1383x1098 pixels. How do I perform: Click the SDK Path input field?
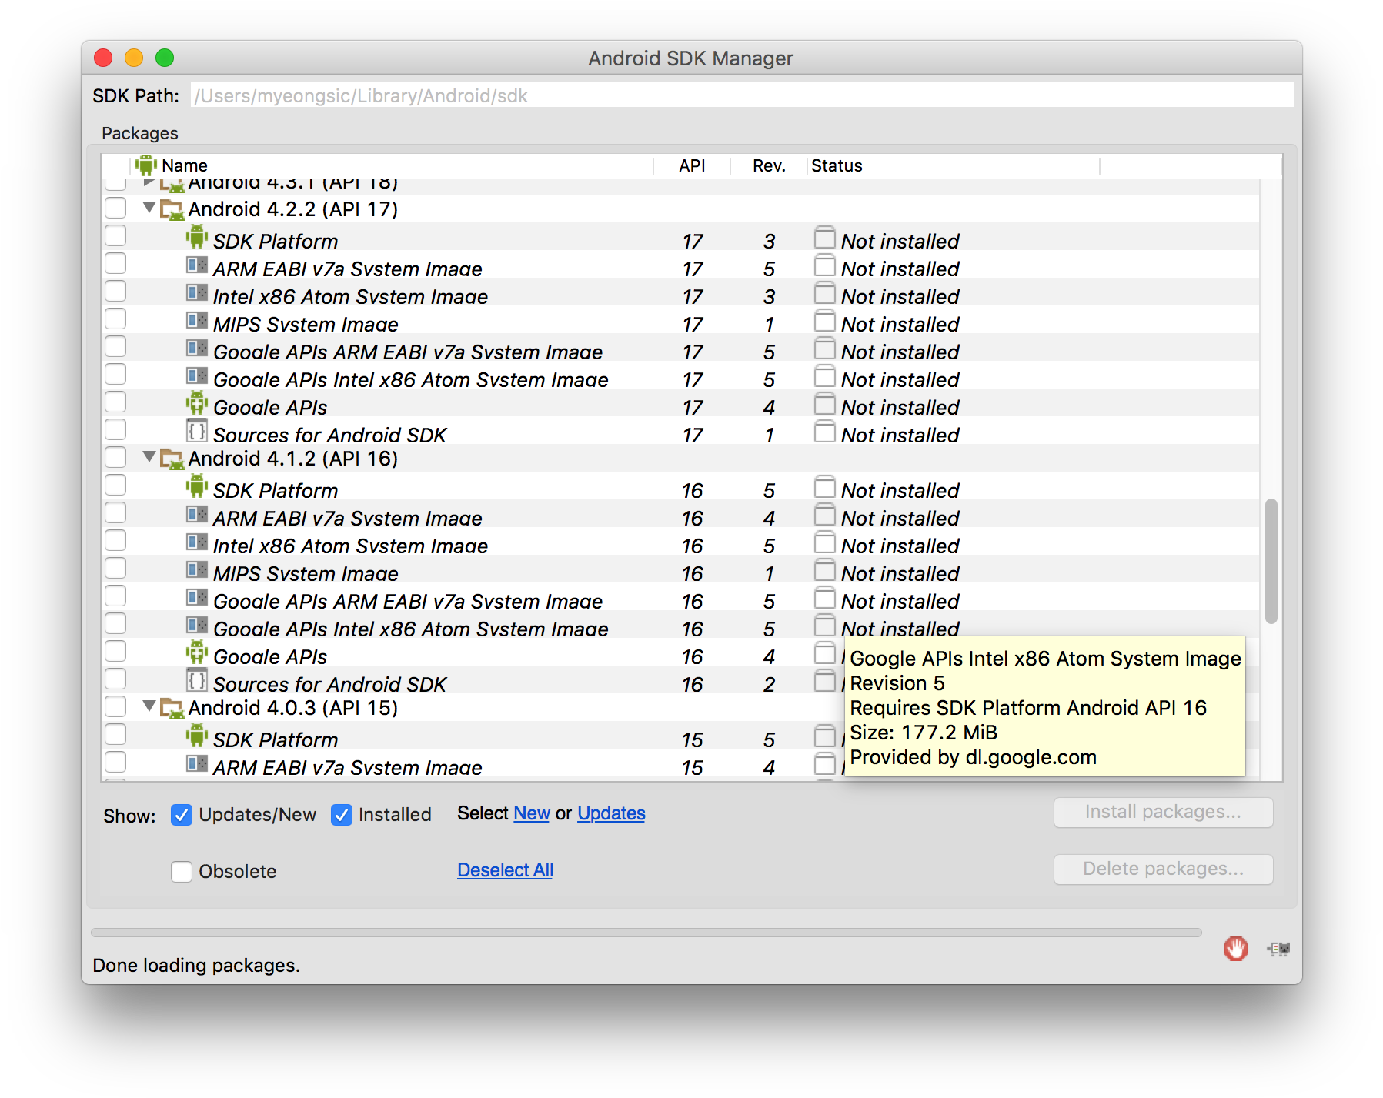point(693,95)
